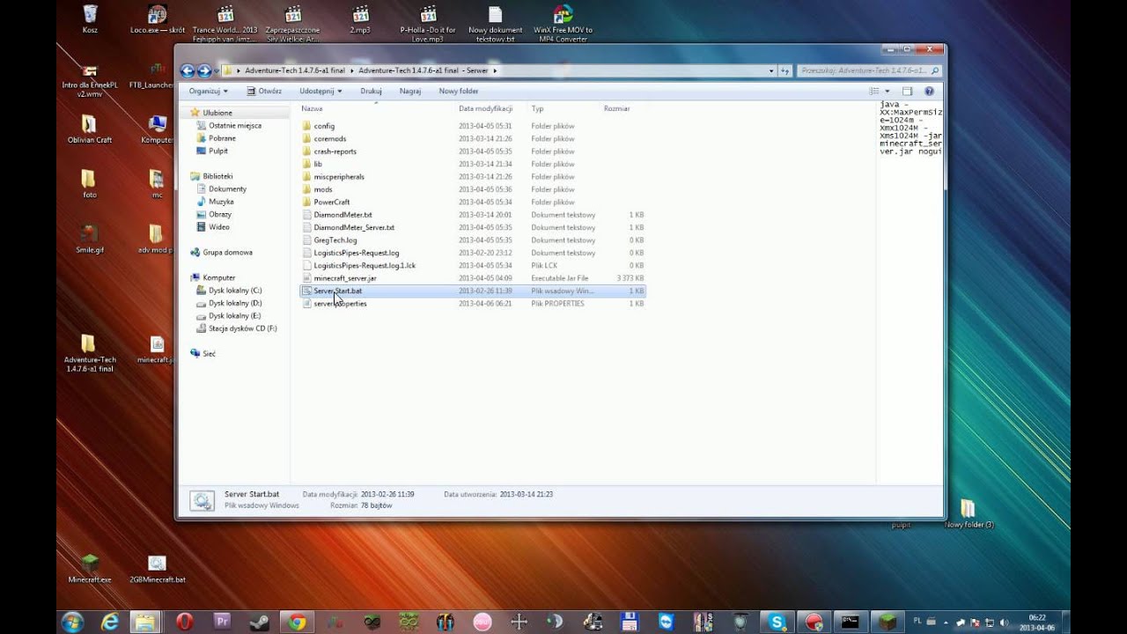
Task: Select the DiamondMeter.txt file
Action: click(343, 215)
